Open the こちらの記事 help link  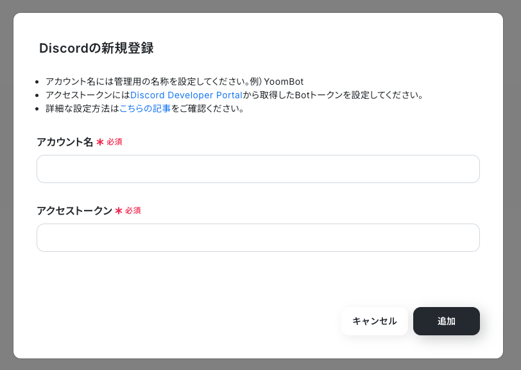(x=145, y=109)
